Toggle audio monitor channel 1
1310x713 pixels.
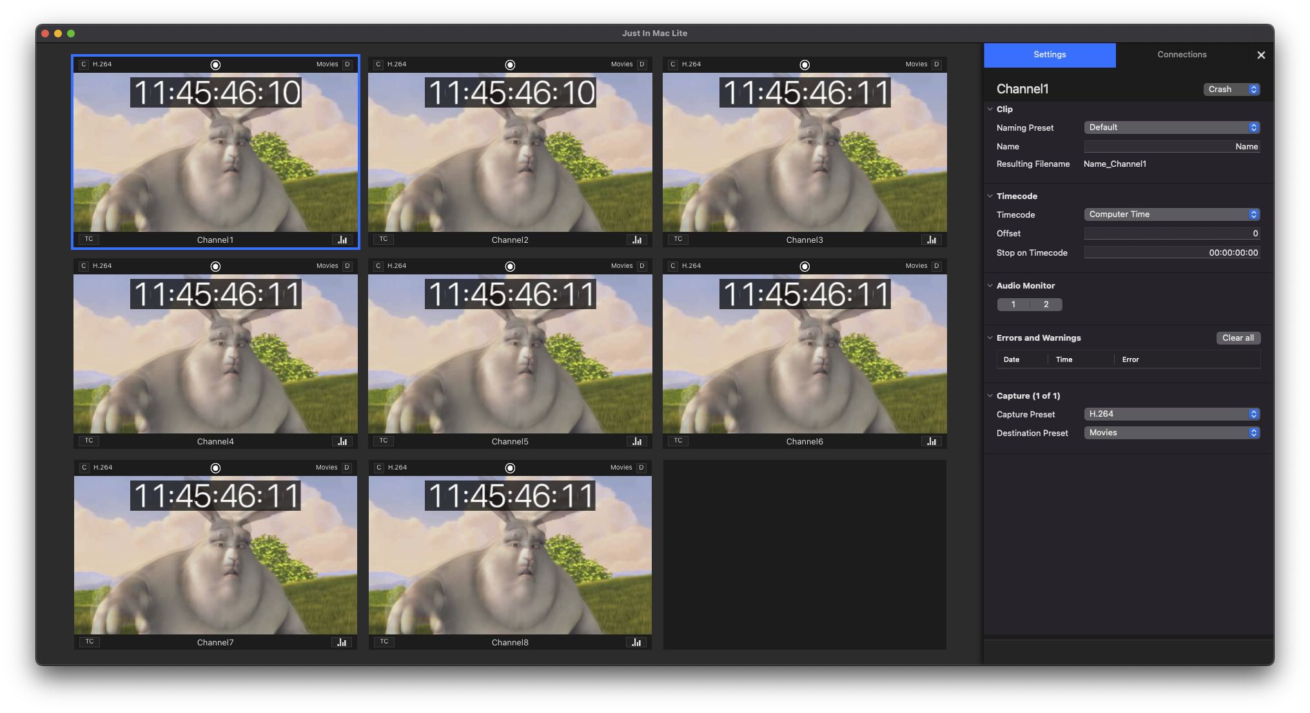click(x=1013, y=305)
